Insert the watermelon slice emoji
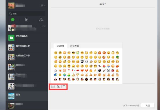The image size is (160, 110). click(104, 66)
